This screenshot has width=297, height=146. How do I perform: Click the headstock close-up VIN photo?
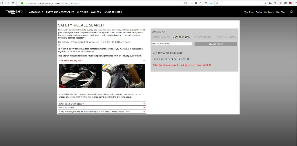[124, 76]
